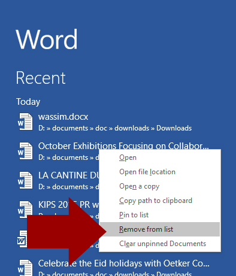Click the older-format Word icon behind the red arrow
This screenshot has height=276, width=236.
click(x=22, y=239)
